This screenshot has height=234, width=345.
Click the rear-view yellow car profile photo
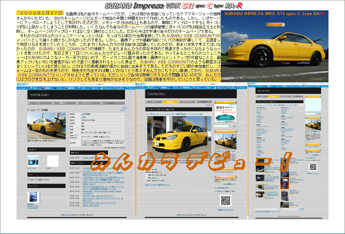(x=46, y=122)
